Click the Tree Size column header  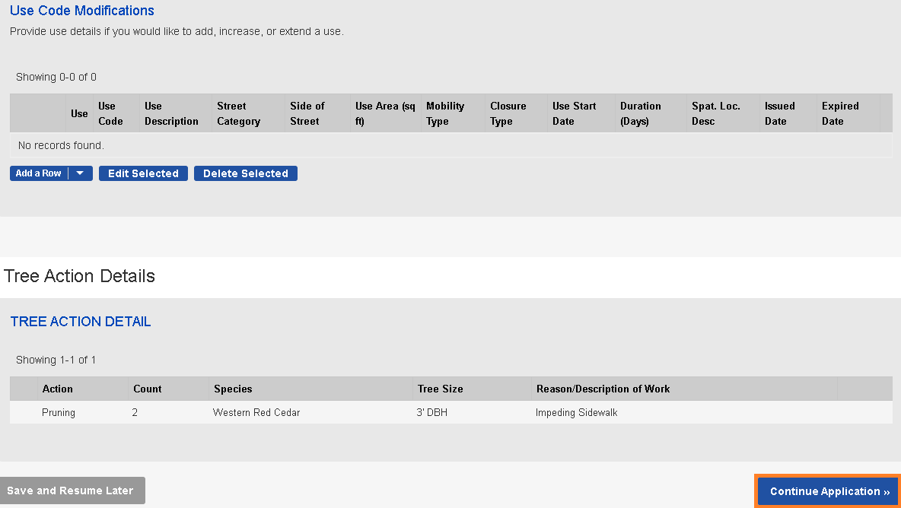(x=440, y=389)
